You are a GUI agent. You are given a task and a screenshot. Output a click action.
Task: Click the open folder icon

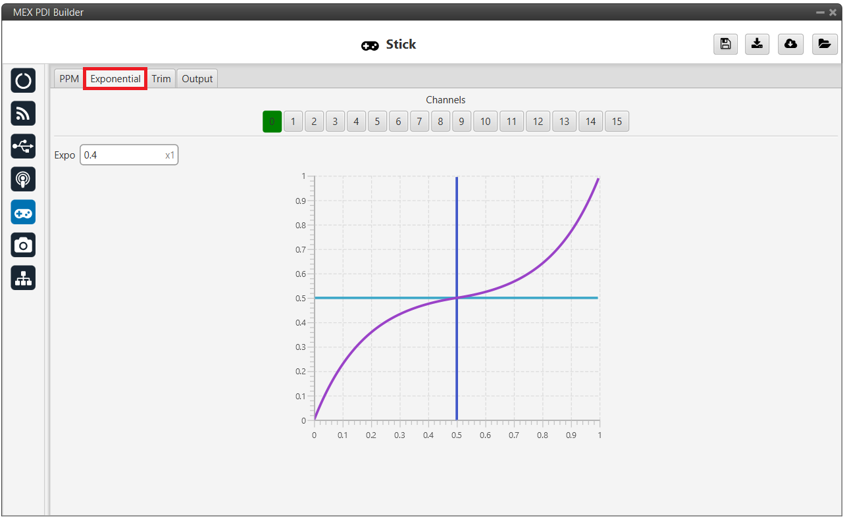(x=824, y=44)
